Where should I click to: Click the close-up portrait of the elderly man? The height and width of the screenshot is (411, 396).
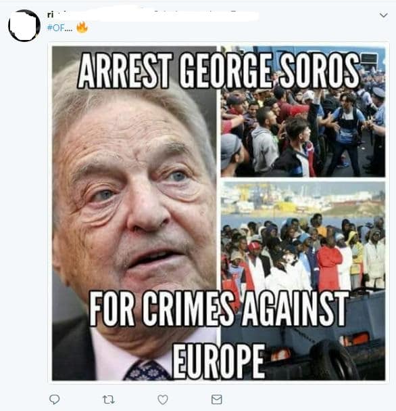134,213
